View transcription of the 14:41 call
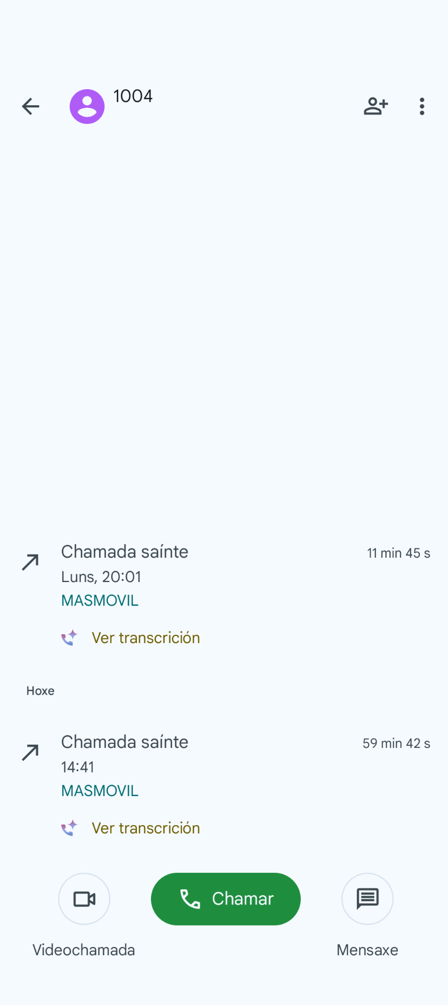This screenshot has width=448, height=1005. pos(146,828)
